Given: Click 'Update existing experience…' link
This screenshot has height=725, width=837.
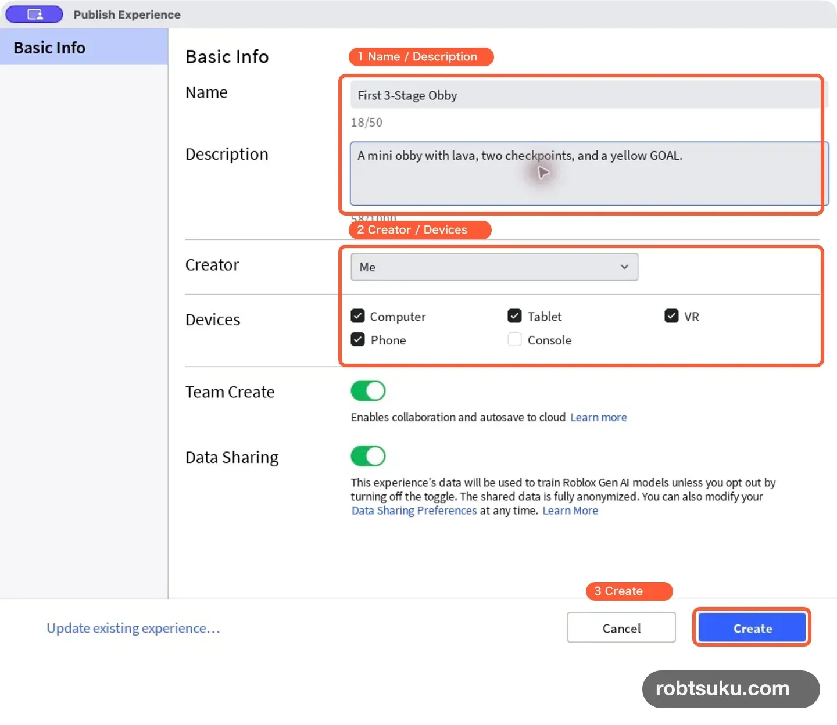Looking at the screenshot, I should (133, 628).
